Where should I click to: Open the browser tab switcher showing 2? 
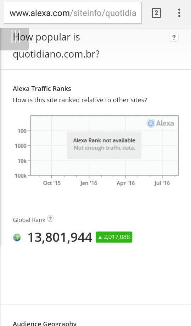pyautogui.click(x=156, y=13)
